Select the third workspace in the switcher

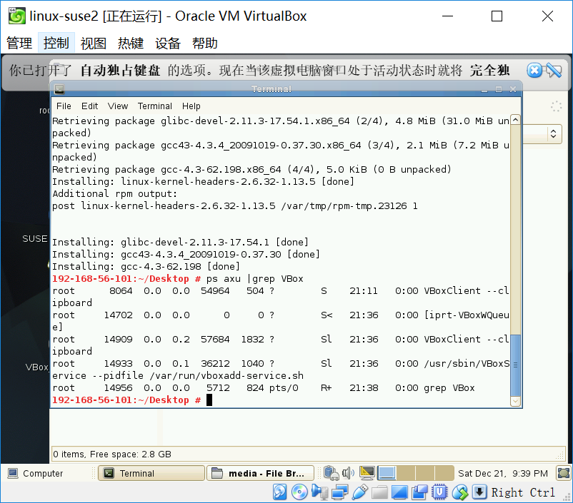click(425, 473)
